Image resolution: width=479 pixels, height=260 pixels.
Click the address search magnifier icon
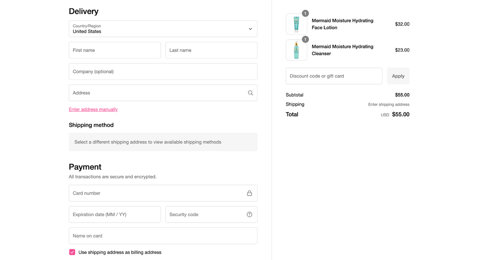(x=250, y=93)
